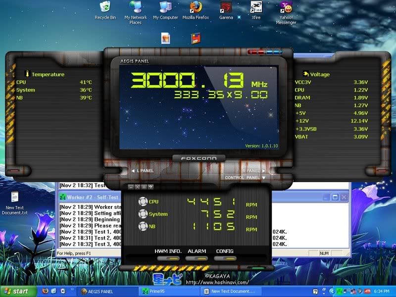Click the NB fan icon

143,226
